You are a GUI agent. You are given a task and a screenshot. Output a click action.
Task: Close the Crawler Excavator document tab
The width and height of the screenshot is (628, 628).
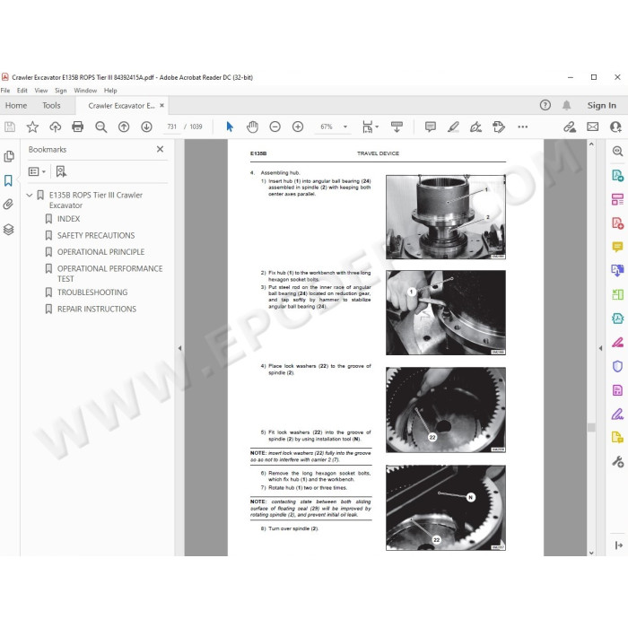pos(161,105)
